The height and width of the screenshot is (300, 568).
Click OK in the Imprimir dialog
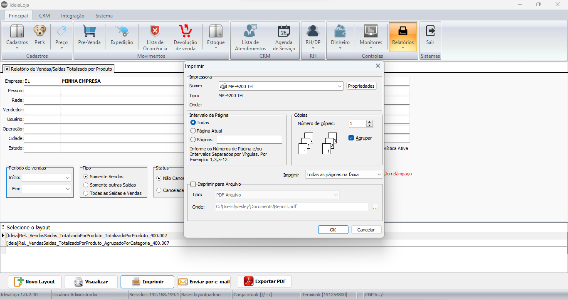pos(333,230)
